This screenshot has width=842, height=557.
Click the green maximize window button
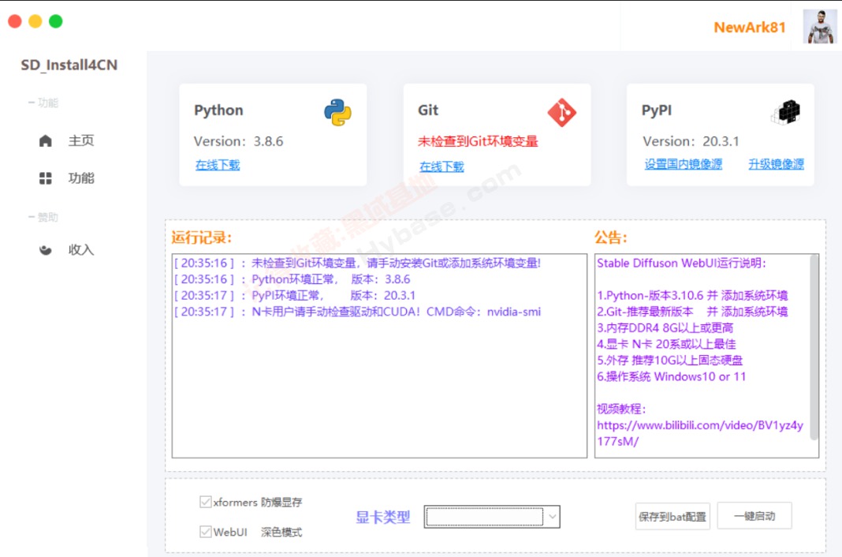(56, 21)
